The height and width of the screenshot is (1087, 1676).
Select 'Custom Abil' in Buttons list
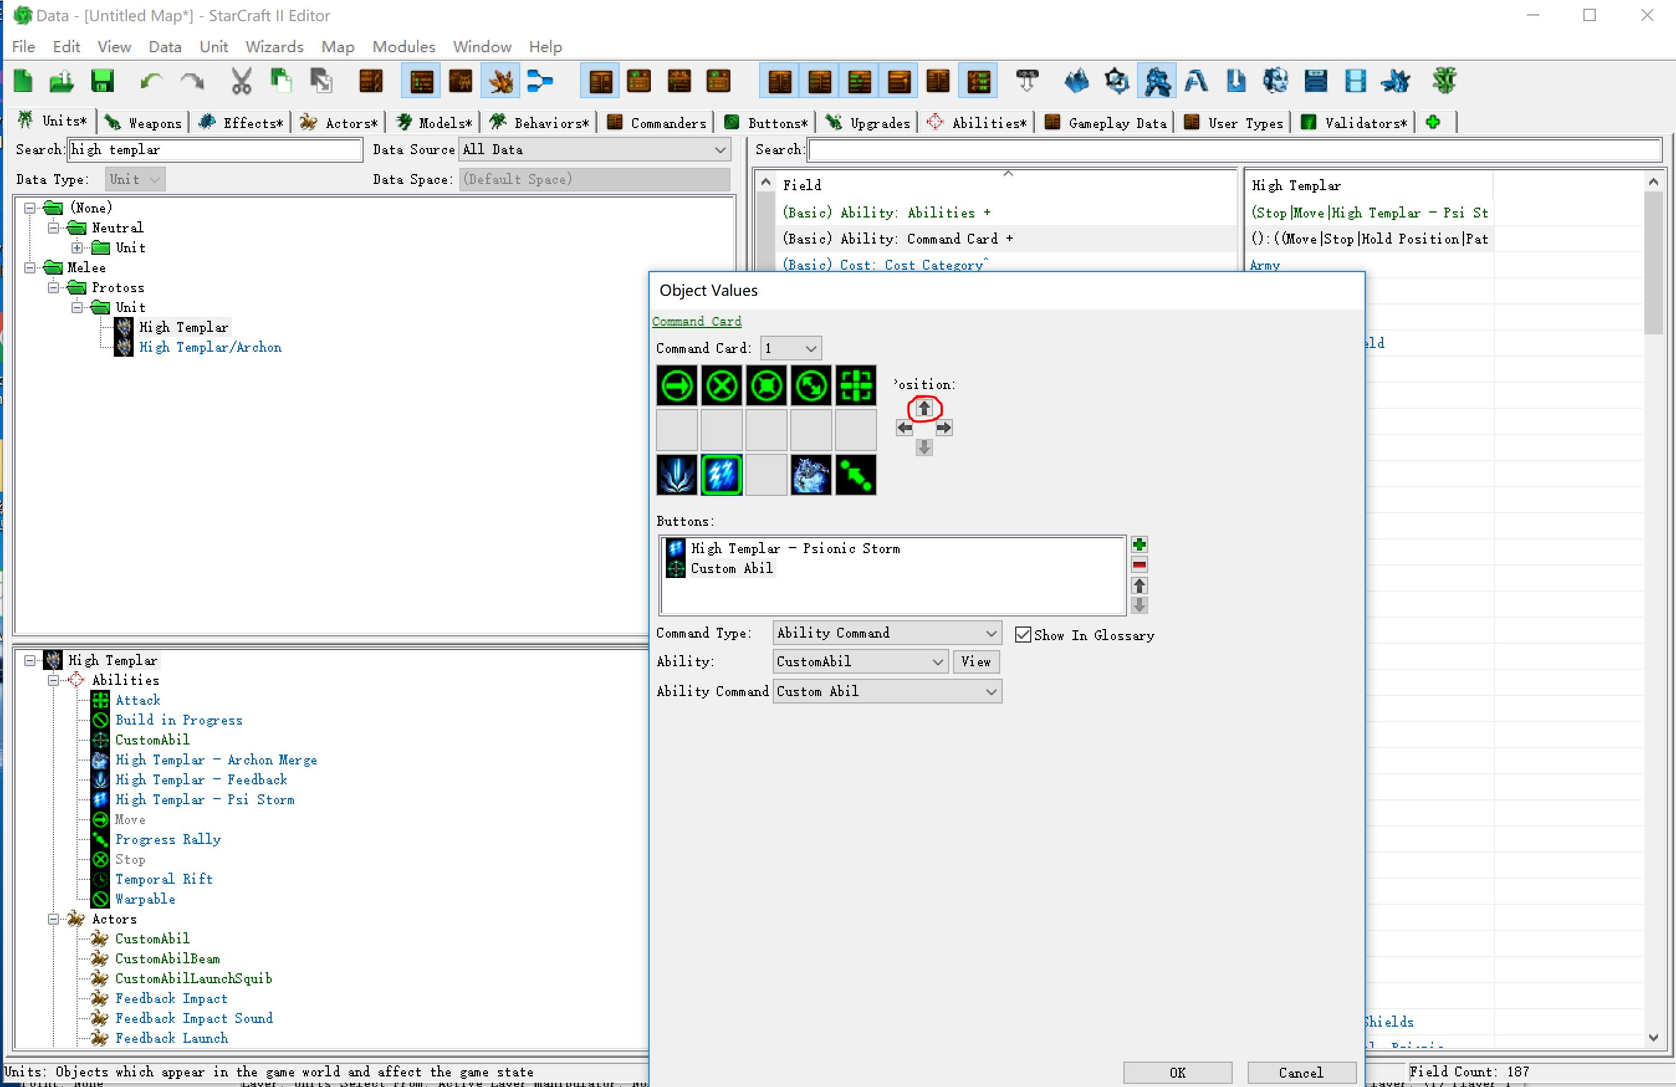tap(732, 568)
